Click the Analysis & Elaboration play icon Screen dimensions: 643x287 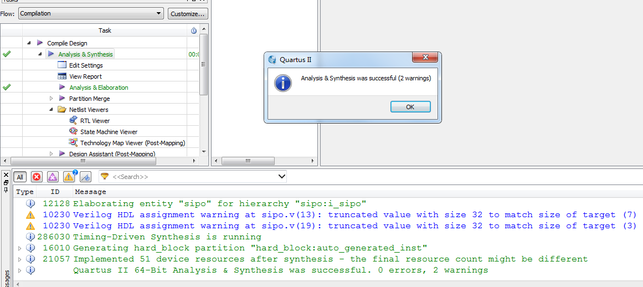62,87
